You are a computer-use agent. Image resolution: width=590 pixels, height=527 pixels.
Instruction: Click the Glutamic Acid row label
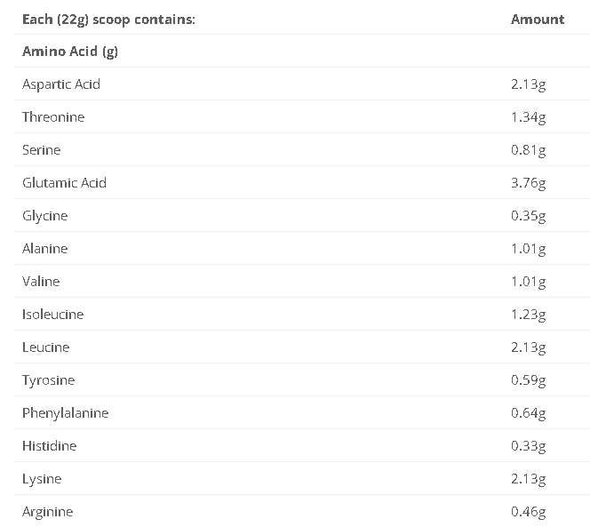(x=64, y=183)
